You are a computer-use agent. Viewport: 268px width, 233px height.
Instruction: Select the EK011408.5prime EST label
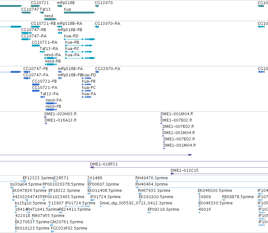point(105,191)
